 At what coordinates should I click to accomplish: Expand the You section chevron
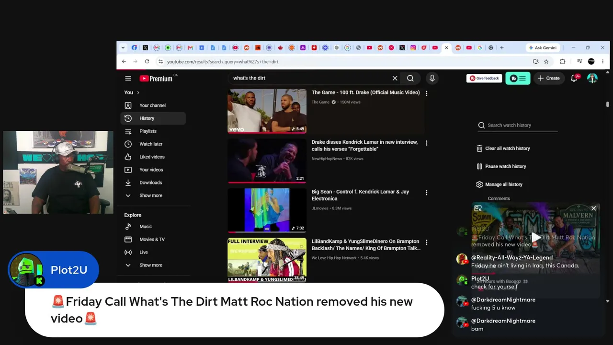[x=138, y=92]
